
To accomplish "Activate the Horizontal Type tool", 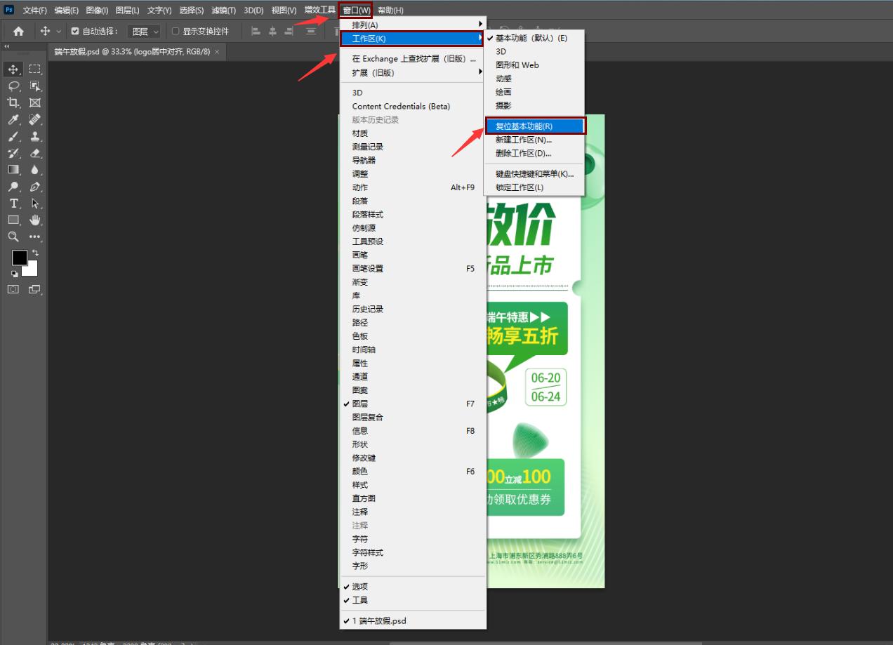I will pyautogui.click(x=13, y=204).
